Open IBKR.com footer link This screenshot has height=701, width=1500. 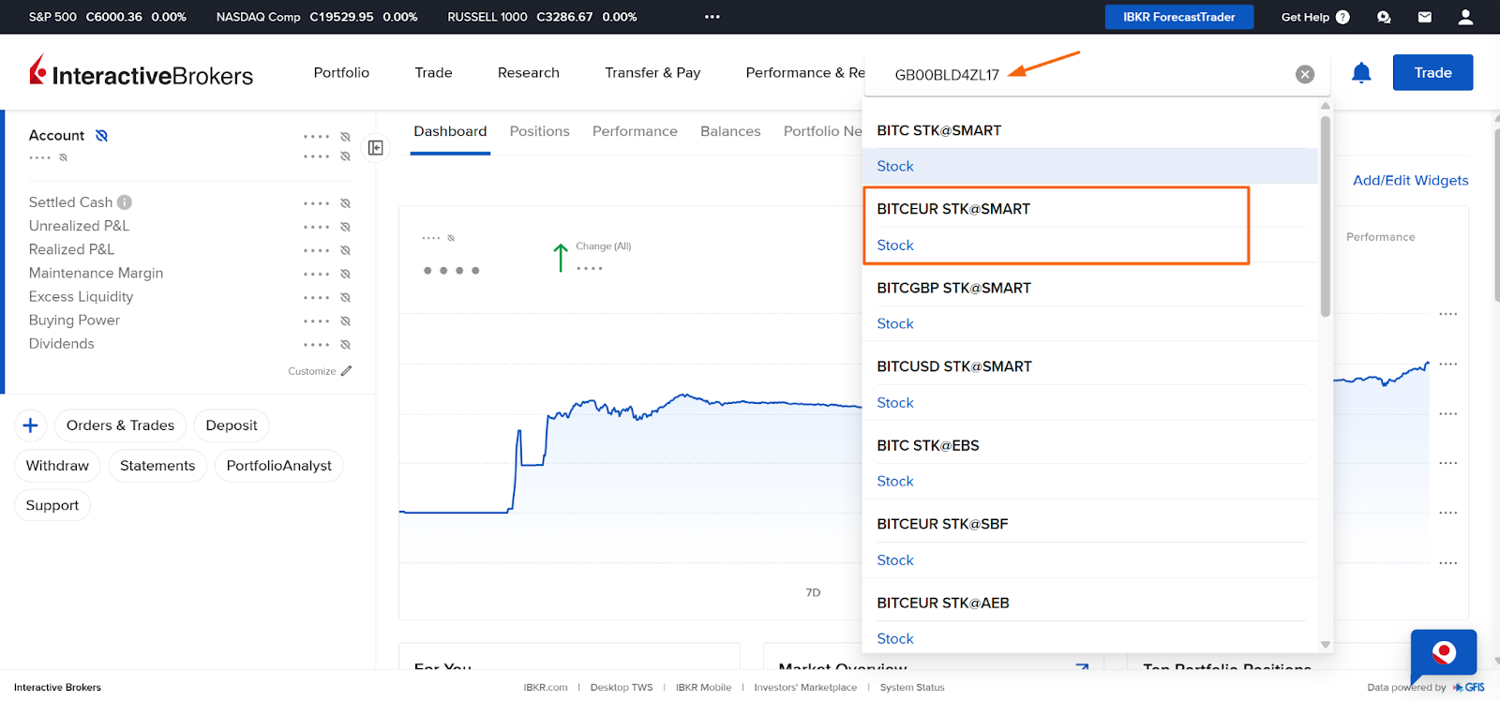pos(546,687)
